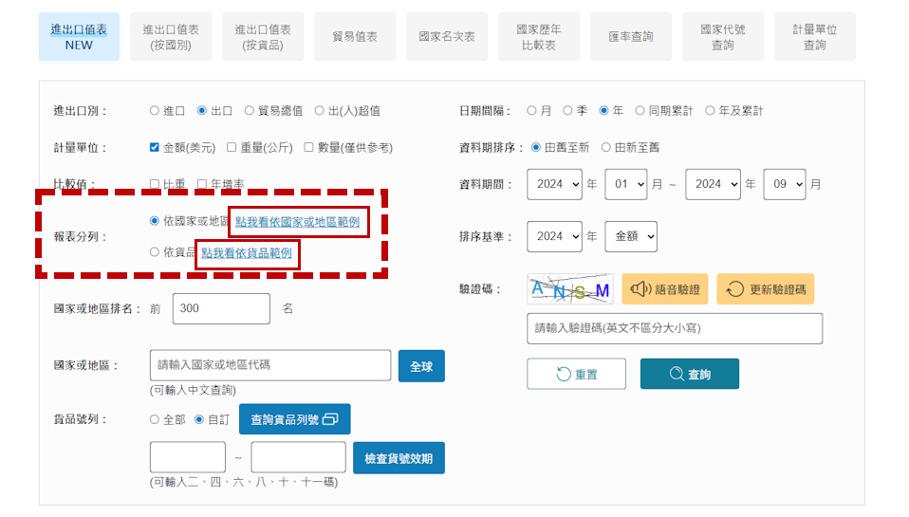Focus the captcha code input field
This screenshot has height=517, width=909.
[x=675, y=328]
